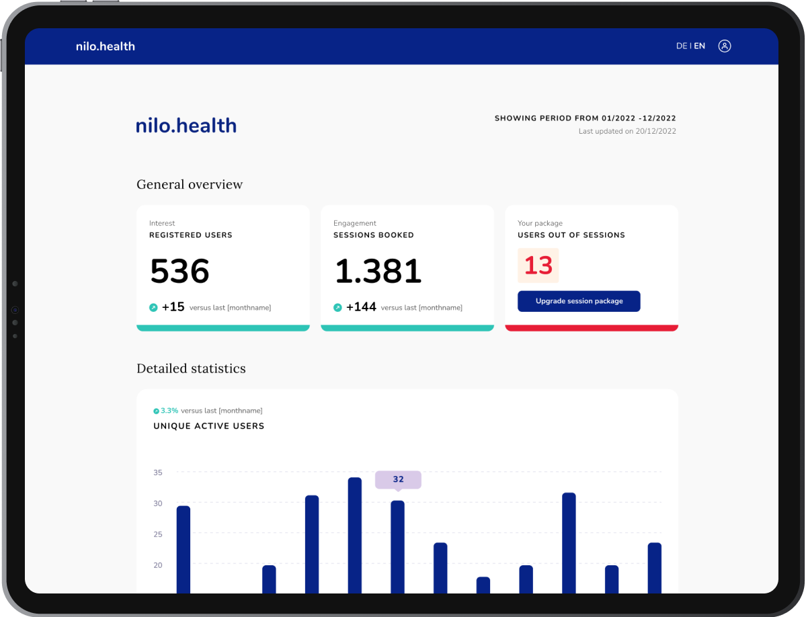The width and height of the screenshot is (806, 617).
Task: Click Your package label on third card
Action: 540,223
